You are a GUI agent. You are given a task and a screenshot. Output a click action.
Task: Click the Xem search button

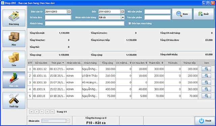point(182,14)
